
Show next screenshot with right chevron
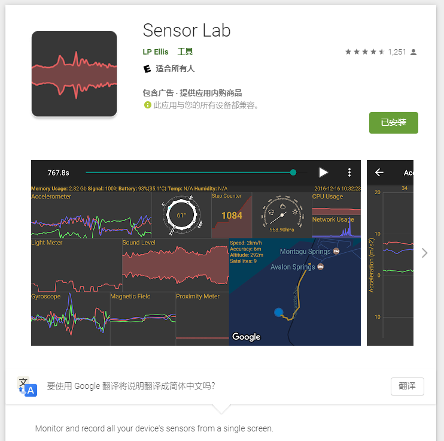(x=424, y=253)
